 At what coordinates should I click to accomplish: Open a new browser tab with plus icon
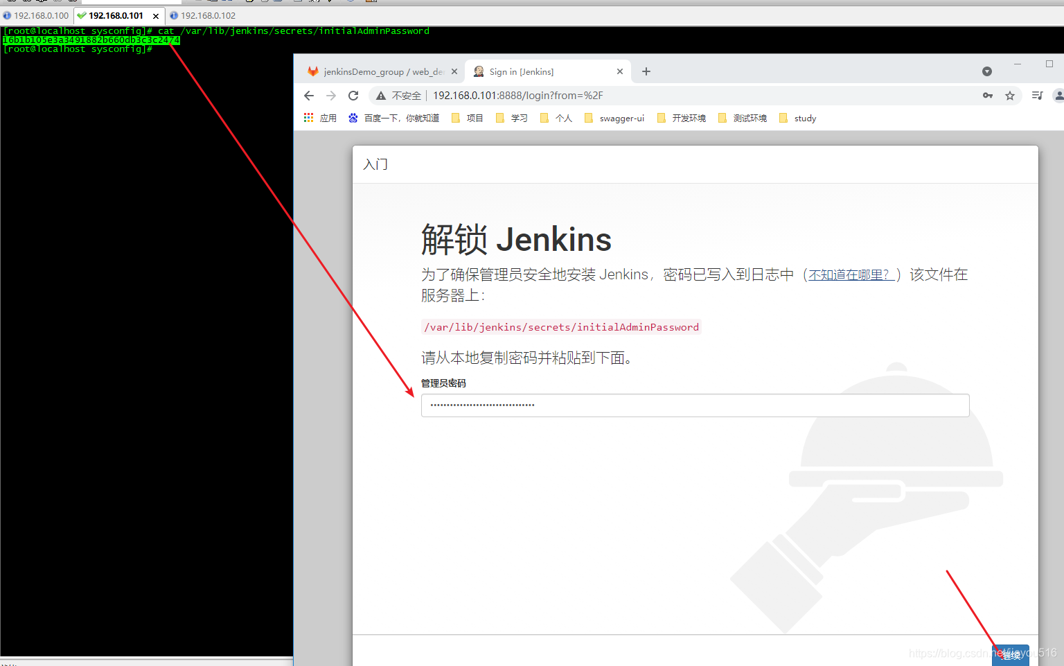(x=646, y=71)
